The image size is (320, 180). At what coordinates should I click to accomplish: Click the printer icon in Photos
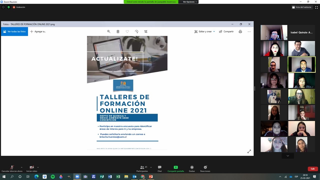(240, 31)
